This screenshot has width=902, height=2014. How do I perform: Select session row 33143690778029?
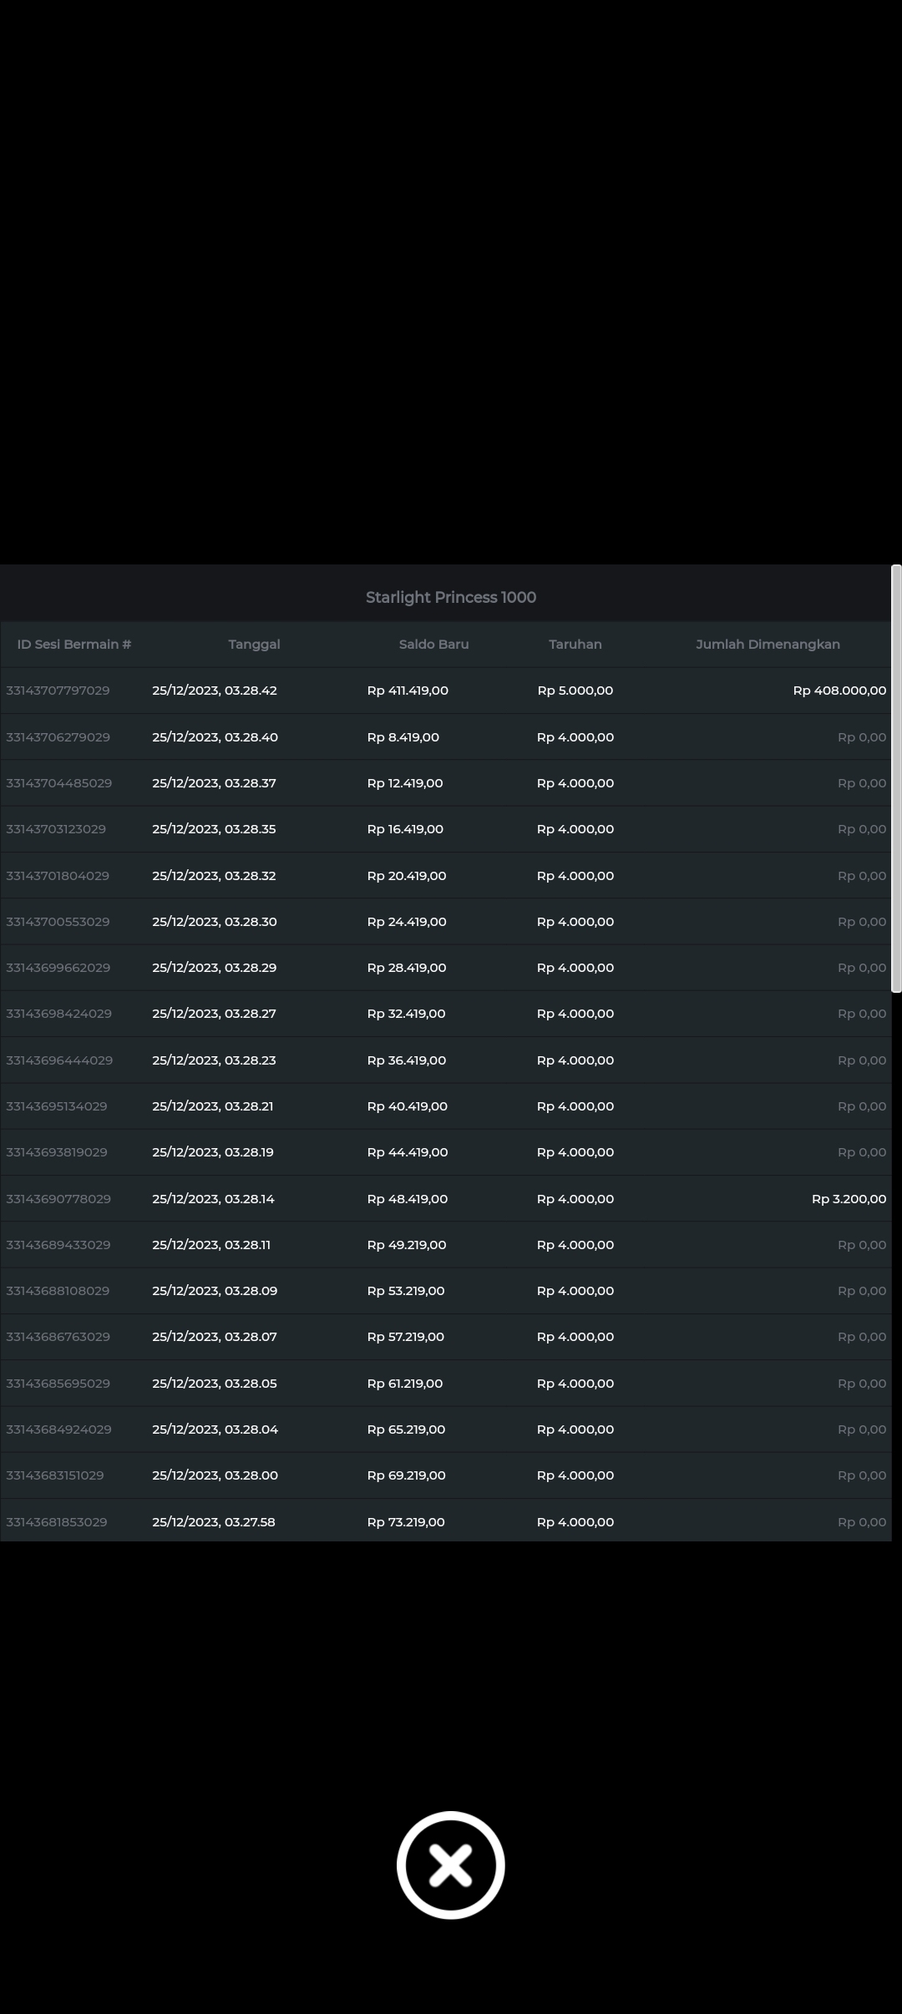58,1198
